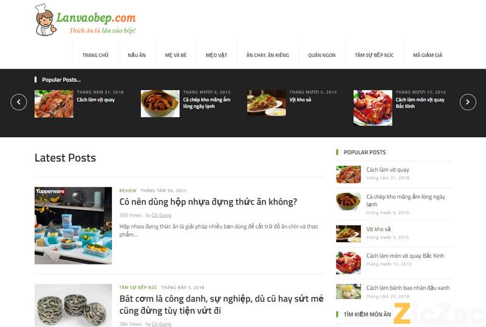
Task: Open TÂM SỰ BẾP NÚC in navigation bar
Action: pyautogui.click(x=374, y=55)
